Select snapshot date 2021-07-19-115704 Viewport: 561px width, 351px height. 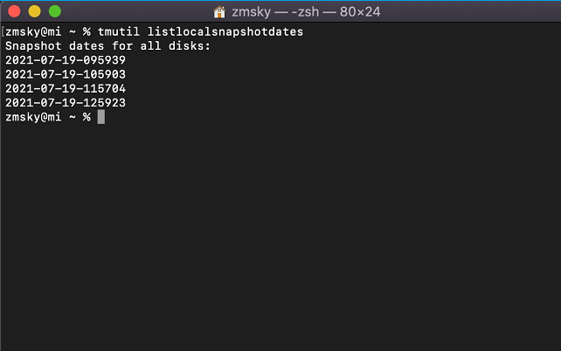[x=65, y=88]
